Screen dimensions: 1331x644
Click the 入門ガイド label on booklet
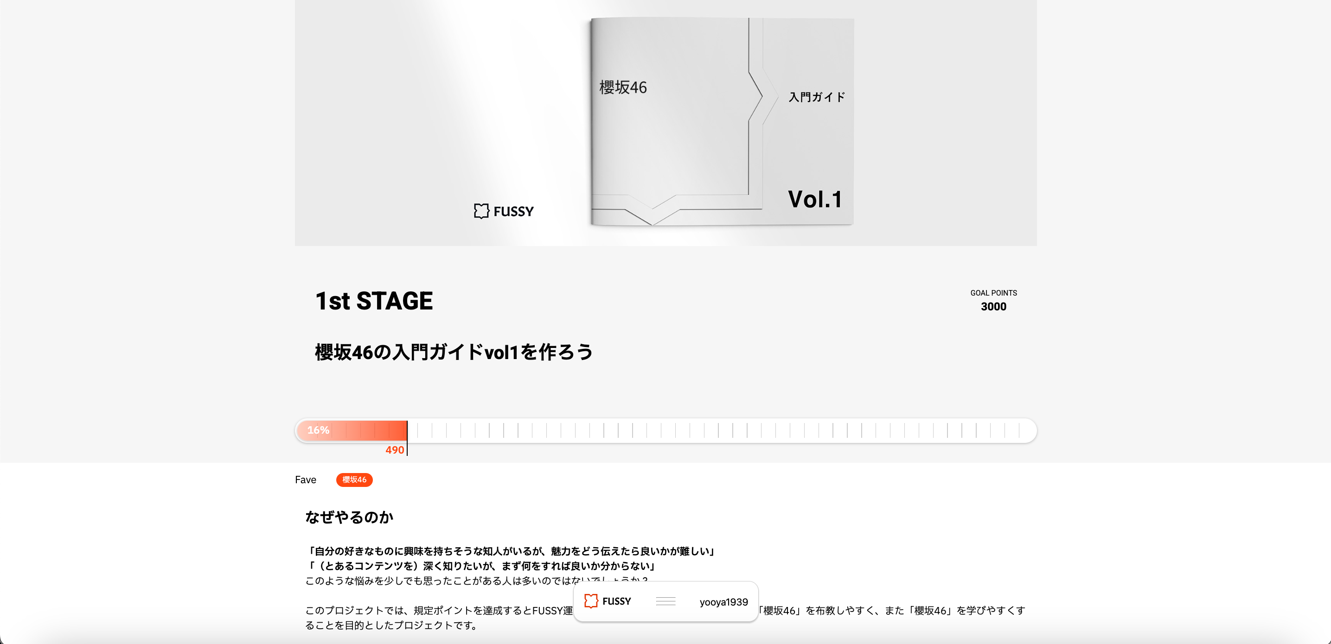(x=816, y=97)
